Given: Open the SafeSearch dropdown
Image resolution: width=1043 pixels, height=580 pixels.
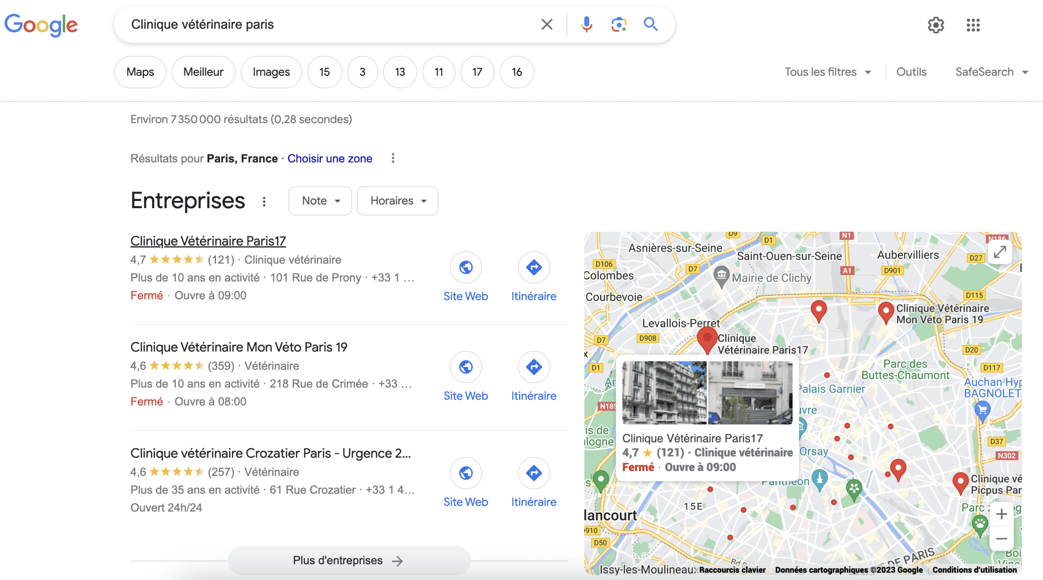Looking at the screenshot, I should click(992, 72).
